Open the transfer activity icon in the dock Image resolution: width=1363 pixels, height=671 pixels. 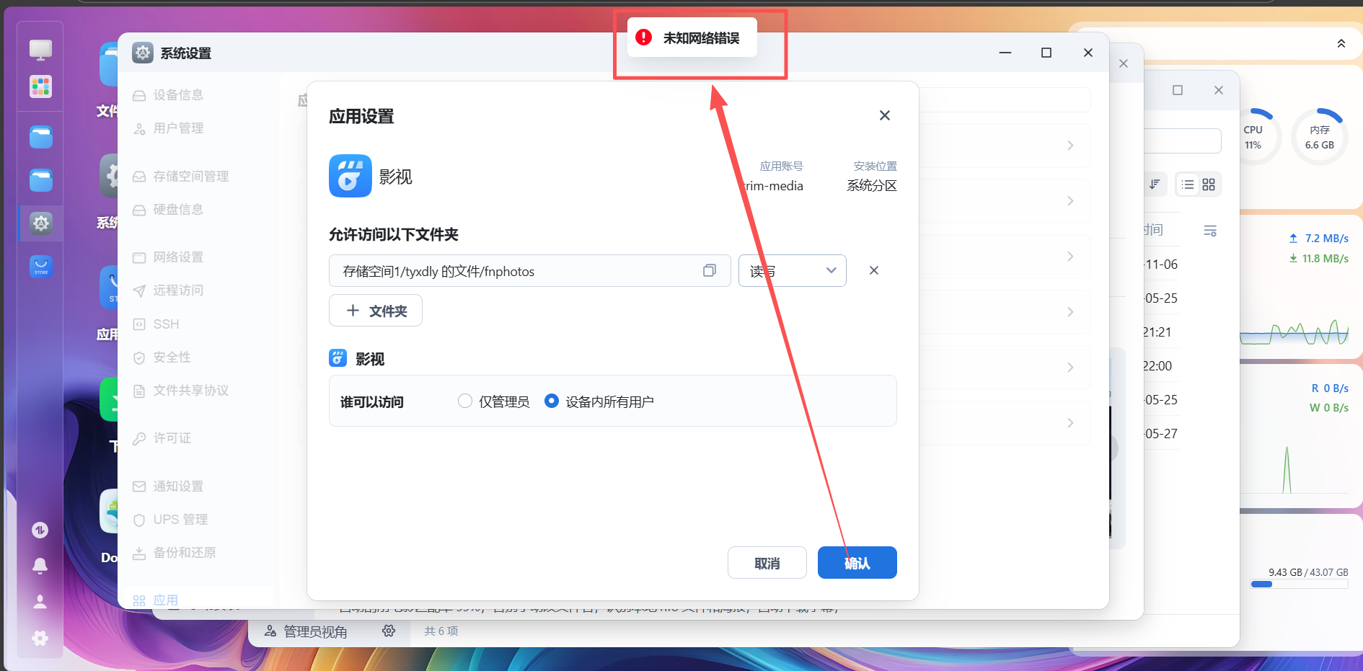tap(40, 530)
